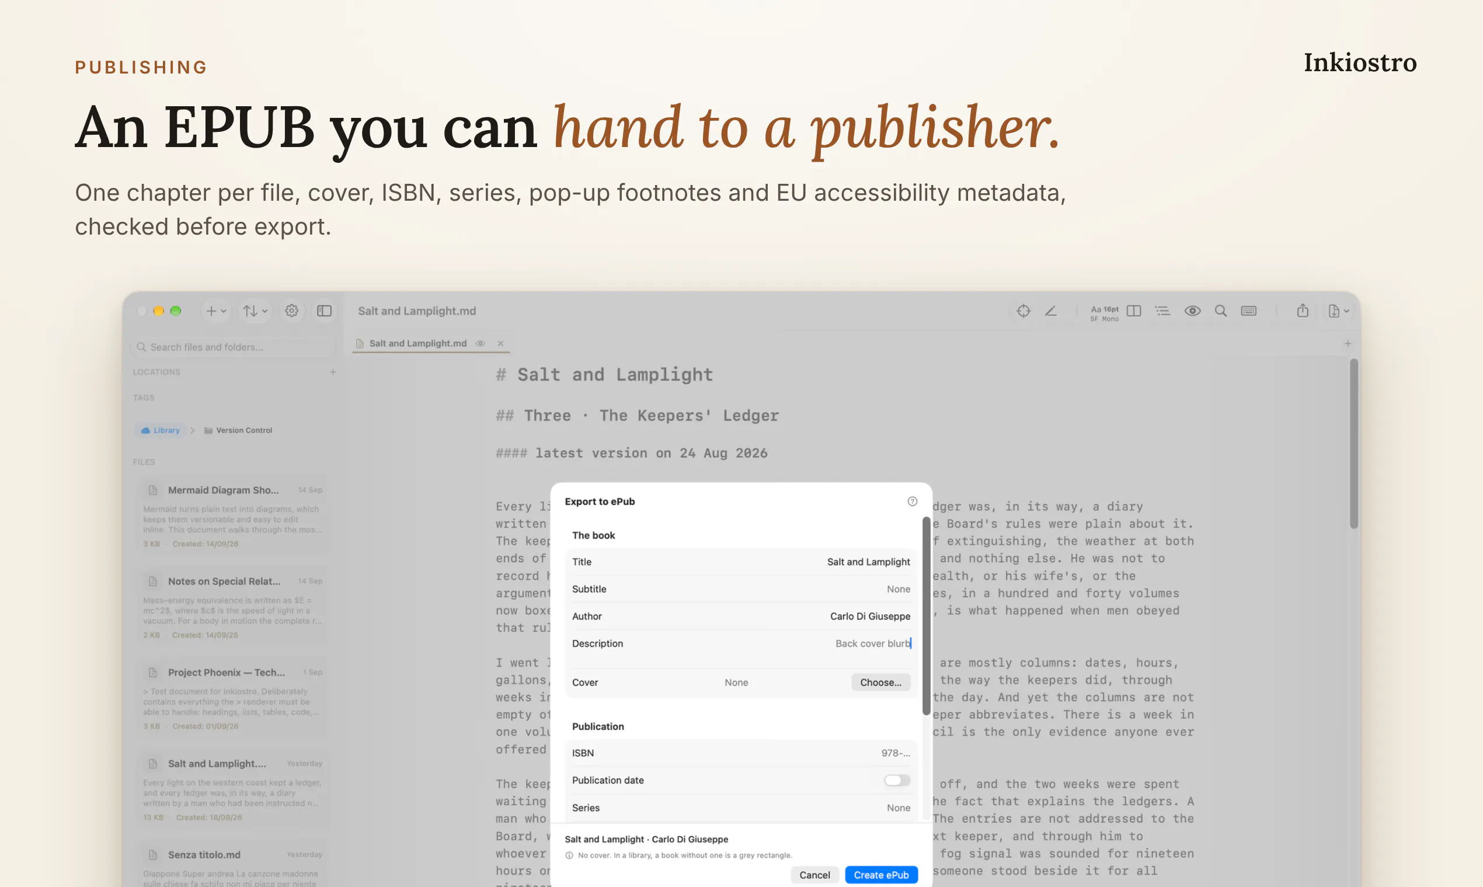This screenshot has height=887, width=1483.
Task: Toggle the sidebar panel icon
Action: tap(324, 311)
